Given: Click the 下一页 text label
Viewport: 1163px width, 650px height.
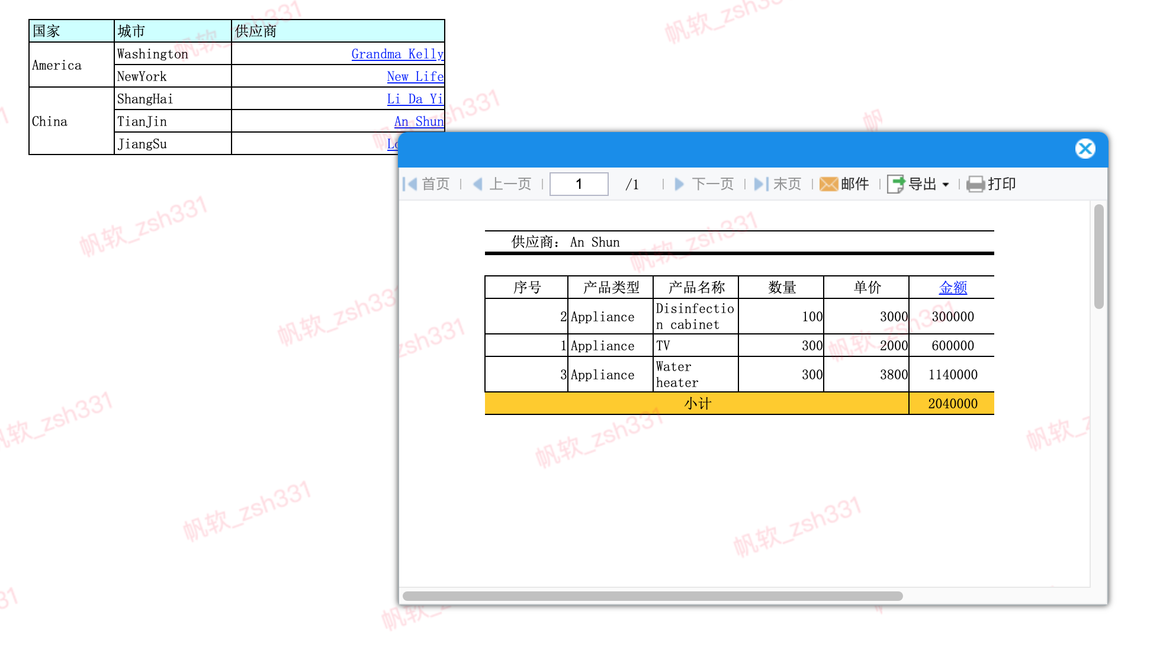Looking at the screenshot, I should coord(712,184).
